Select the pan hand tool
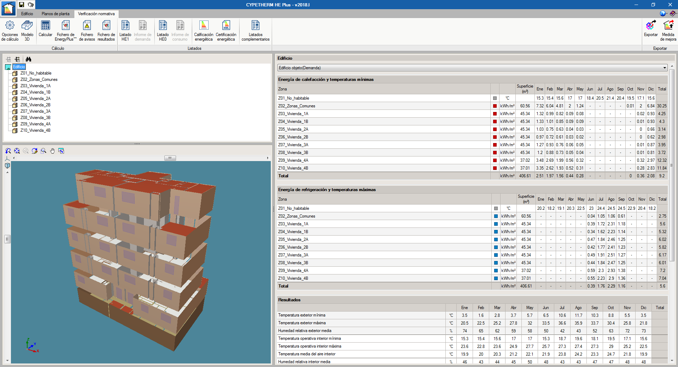The image size is (678, 367). pos(52,151)
